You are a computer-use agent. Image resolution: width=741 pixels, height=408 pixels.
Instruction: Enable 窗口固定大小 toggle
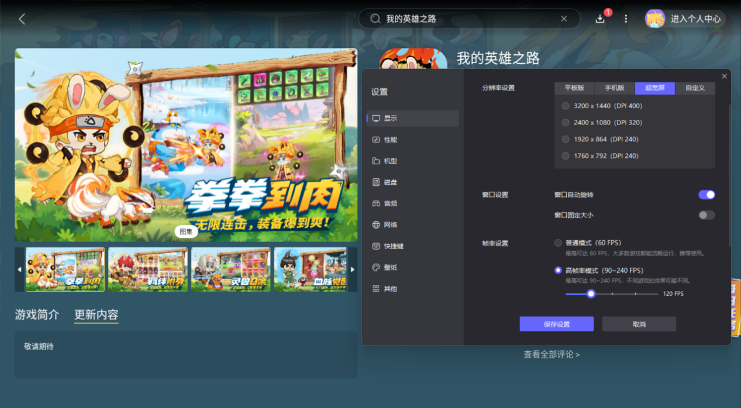(706, 215)
